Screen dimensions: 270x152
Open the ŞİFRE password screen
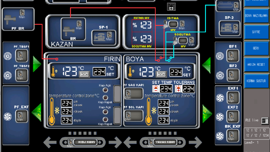(x=256, y=32)
